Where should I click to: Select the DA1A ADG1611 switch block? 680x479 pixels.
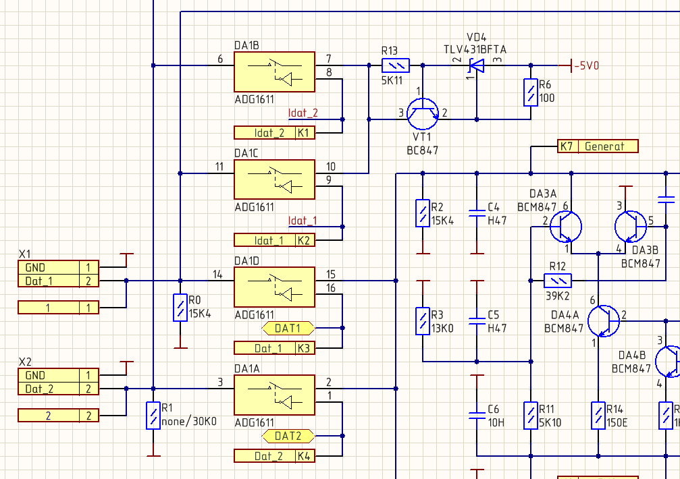(275, 395)
